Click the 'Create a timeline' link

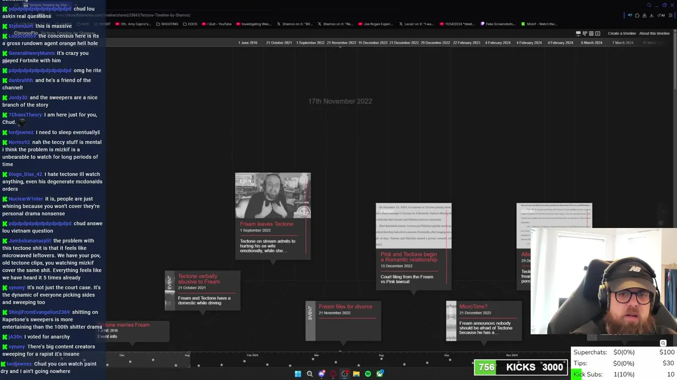pos(621,33)
